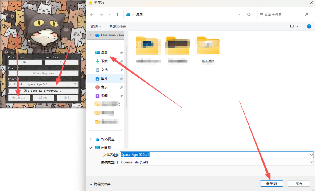Click the First Name field in keygen
The image size is (315, 191).
click(25, 62)
